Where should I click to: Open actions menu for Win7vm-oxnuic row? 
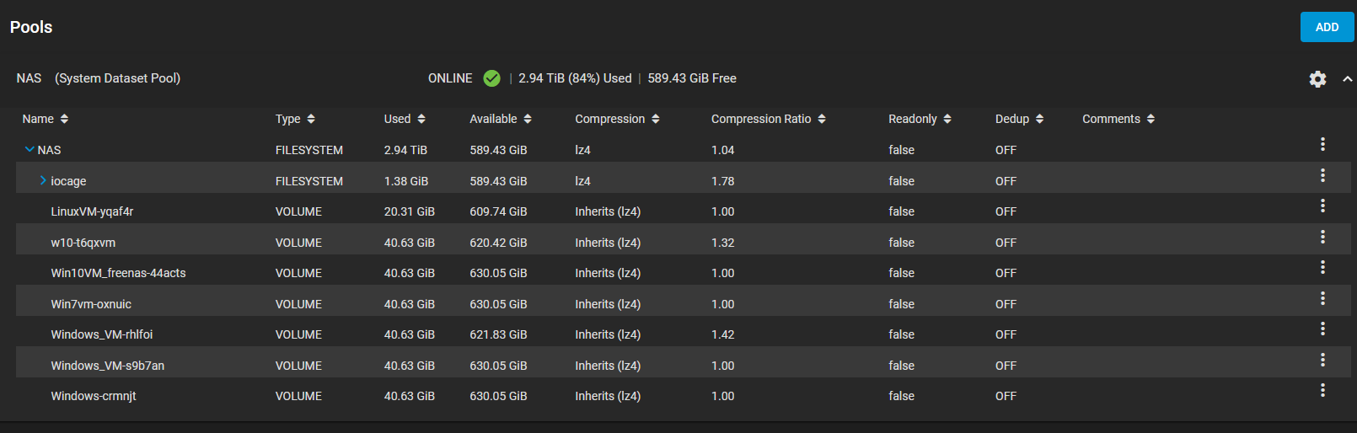[x=1322, y=298]
